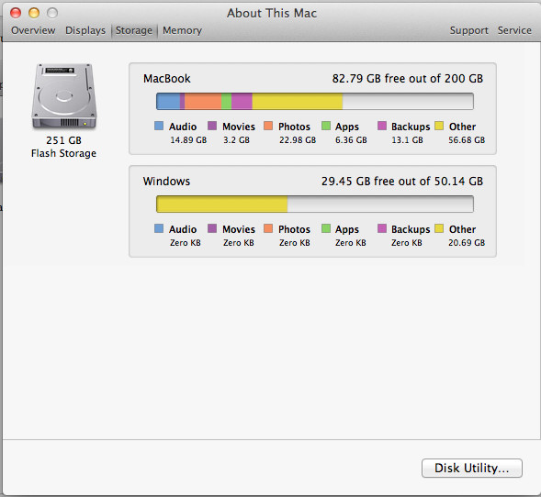Go to the Memory tab

182,30
